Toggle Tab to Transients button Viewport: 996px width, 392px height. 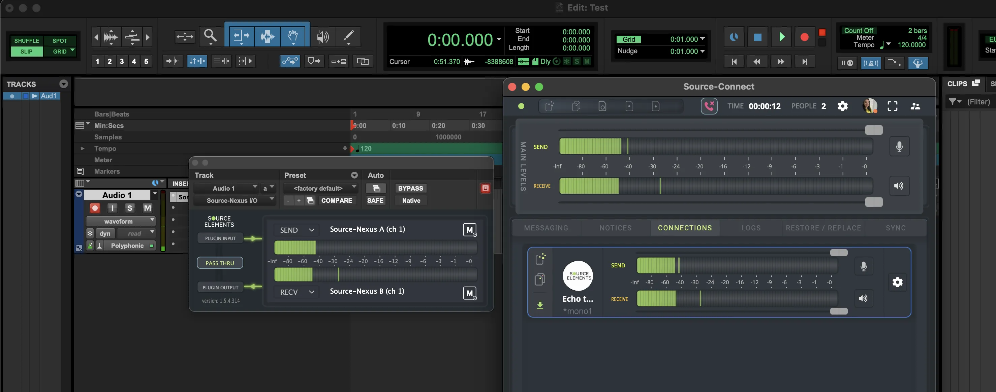[x=172, y=61]
